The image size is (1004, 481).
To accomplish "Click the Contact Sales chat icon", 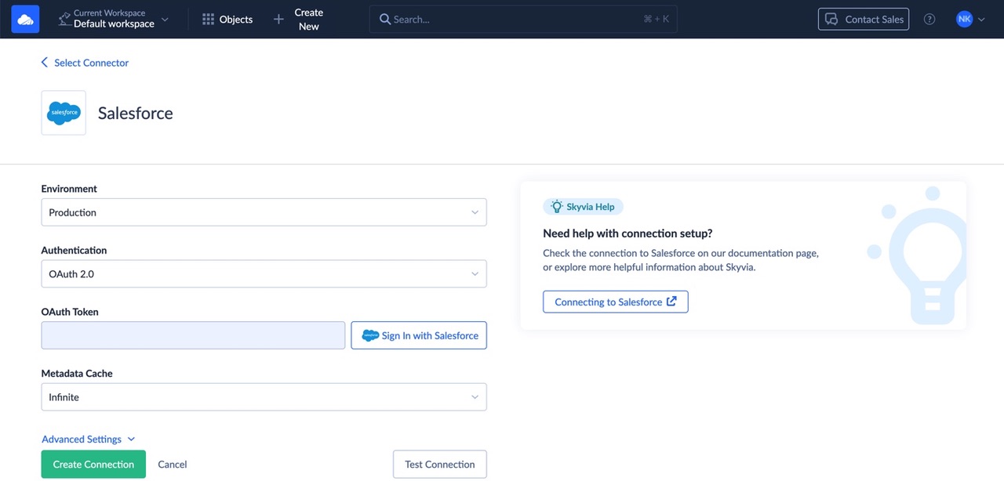I will click(831, 20).
